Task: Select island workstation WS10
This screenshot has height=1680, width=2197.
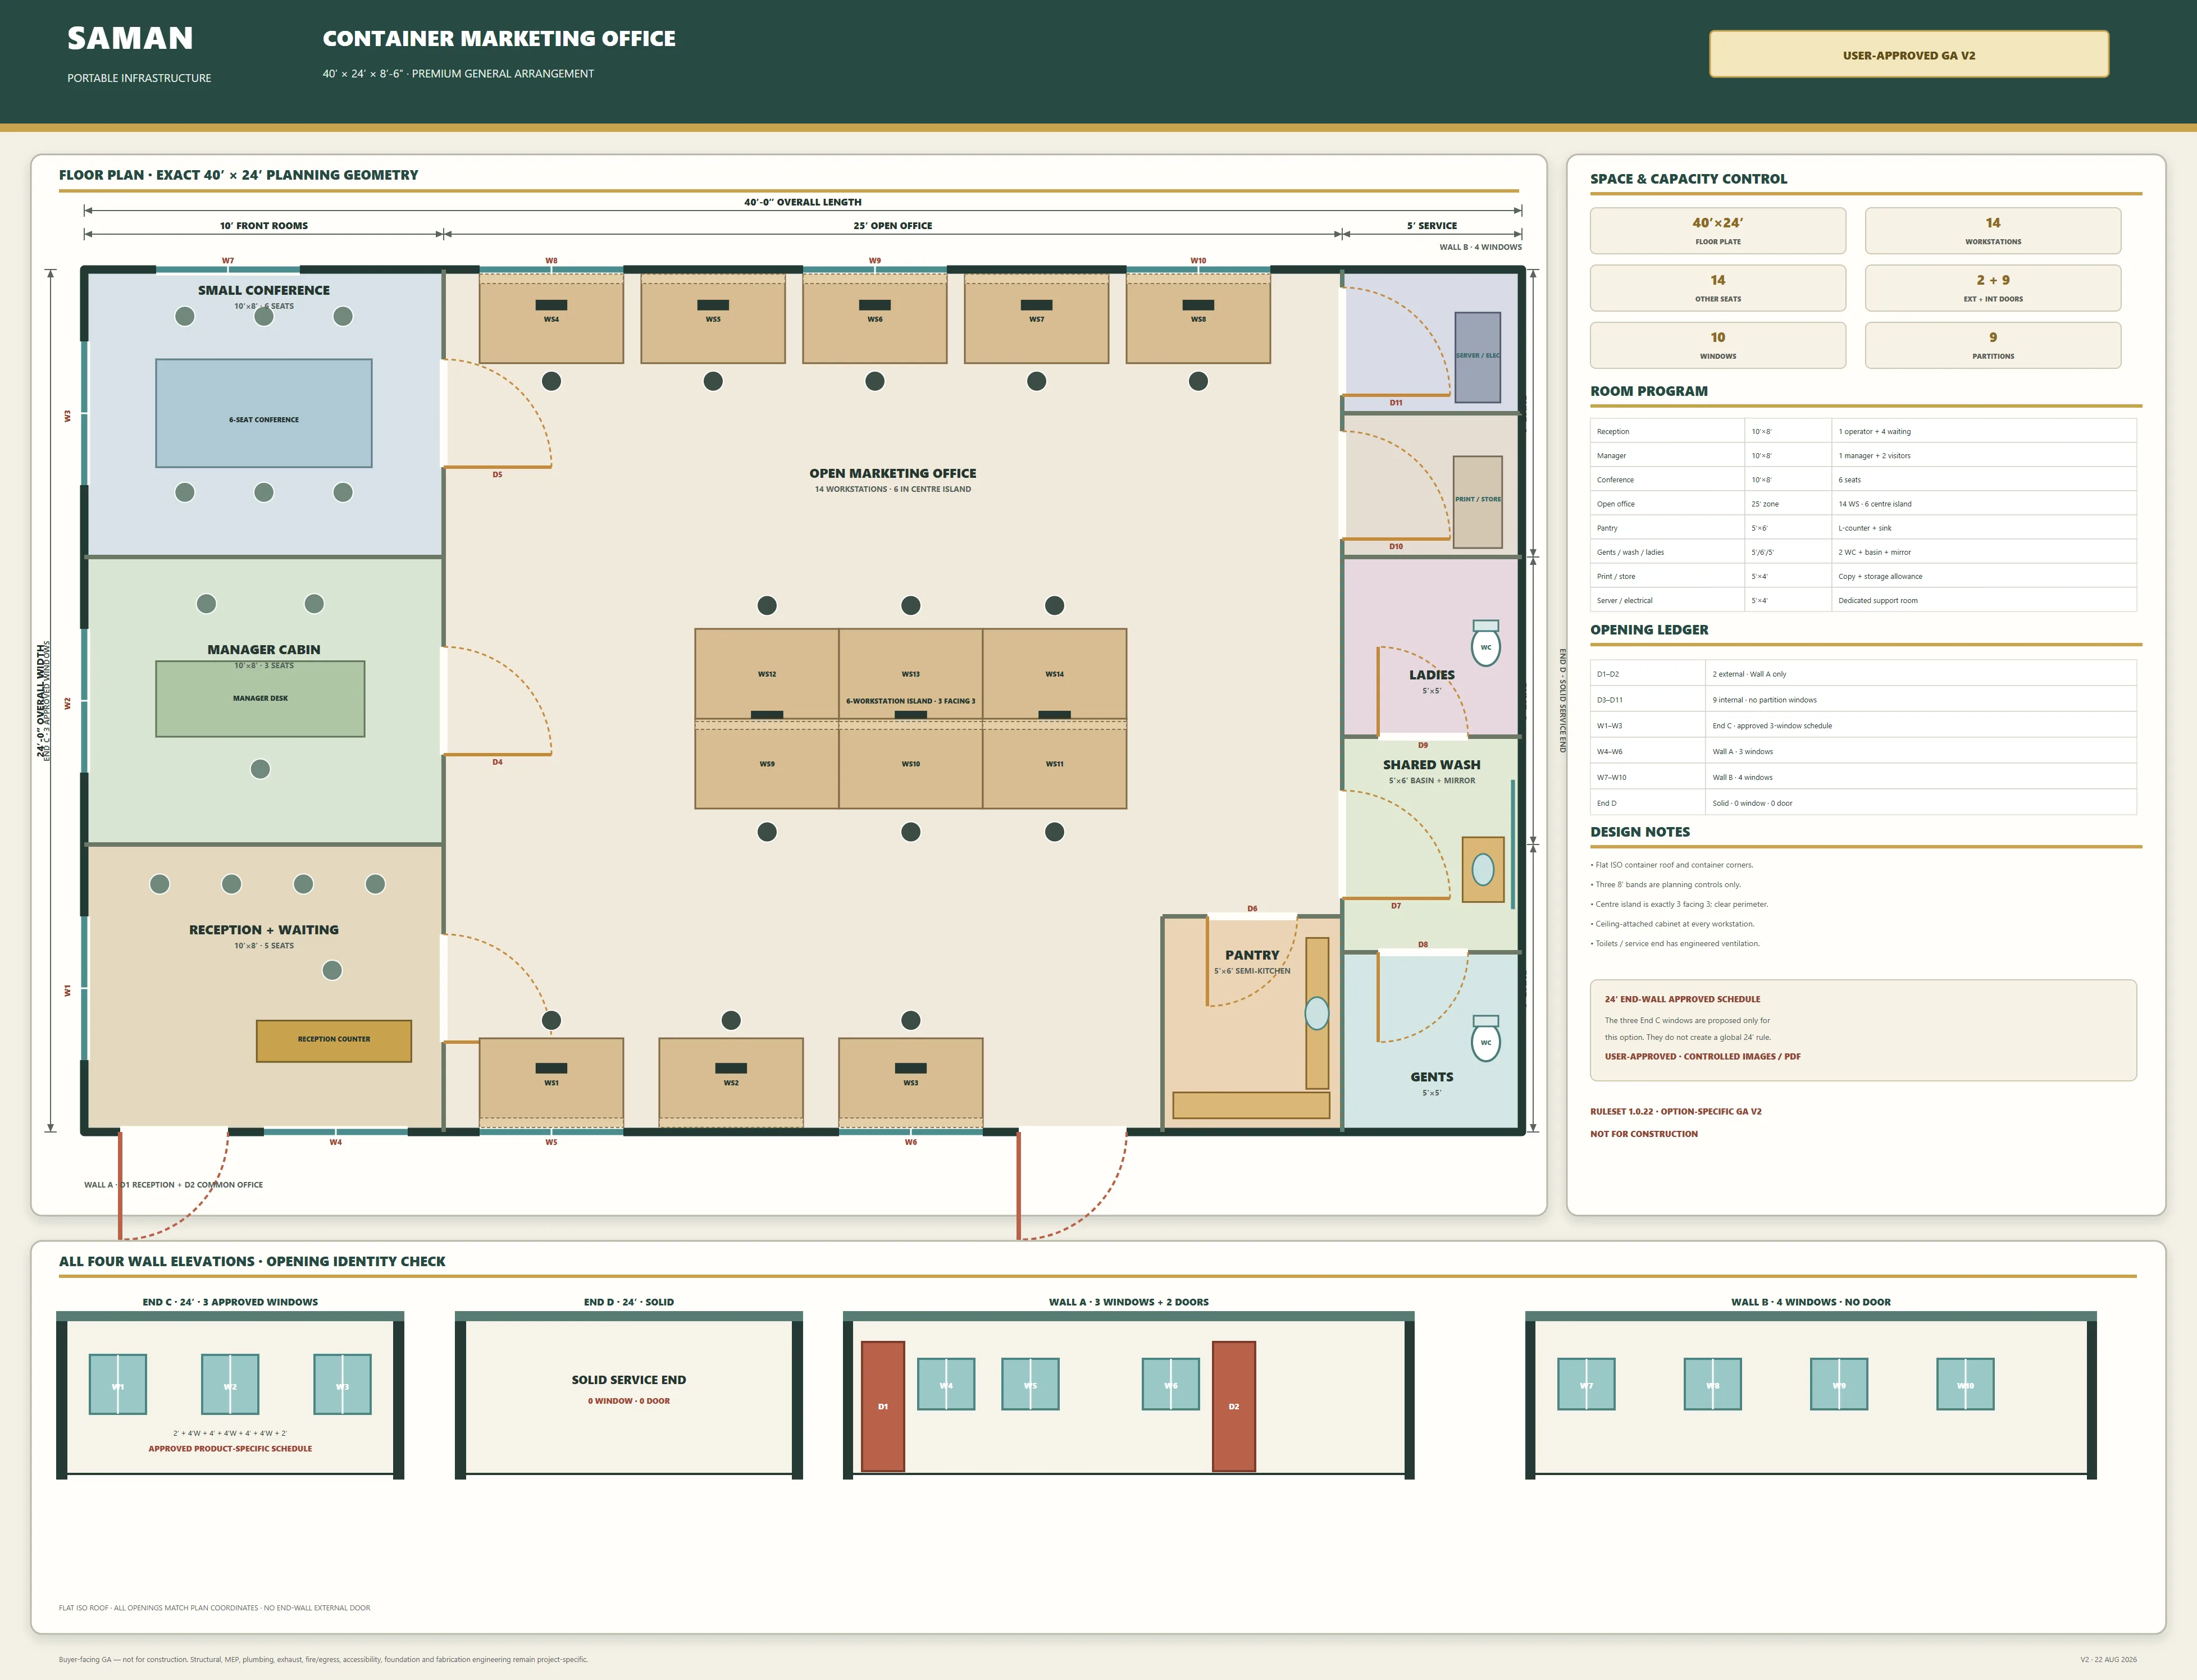Action: [911, 764]
